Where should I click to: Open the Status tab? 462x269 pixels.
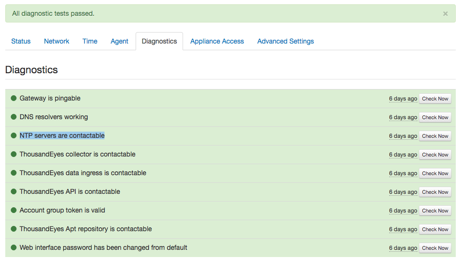pos(21,41)
